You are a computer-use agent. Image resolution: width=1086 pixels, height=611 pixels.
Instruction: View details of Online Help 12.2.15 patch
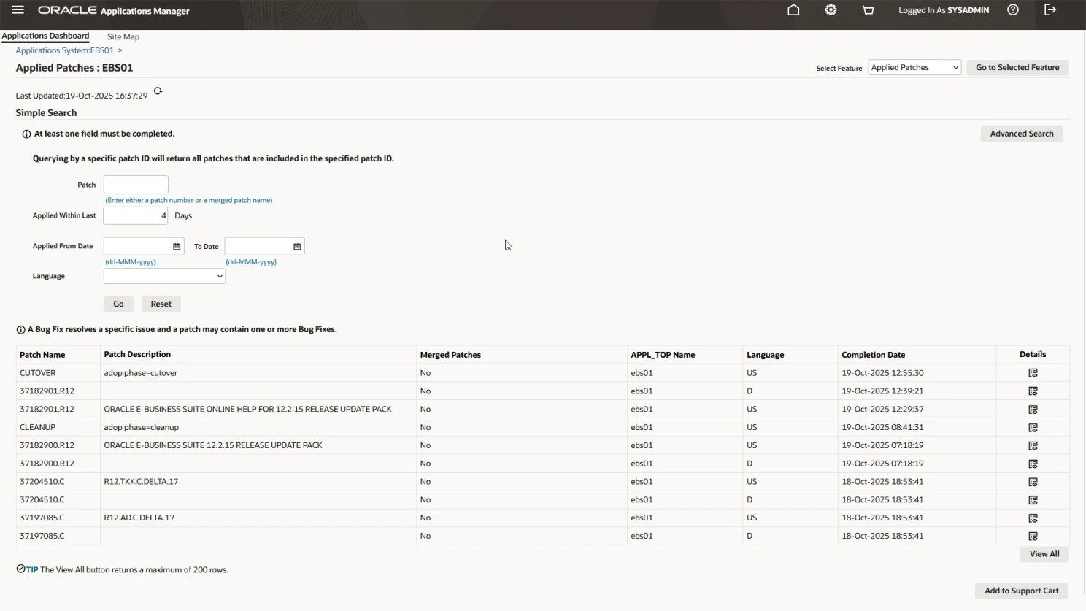[1033, 410]
